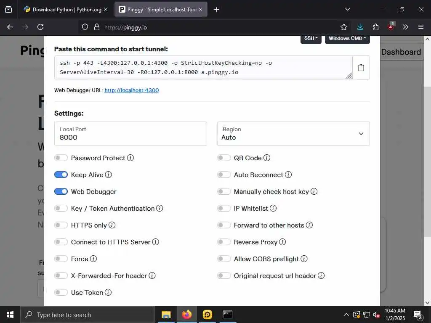
Task: Open Firefox downloads panel
Action: tap(360, 27)
